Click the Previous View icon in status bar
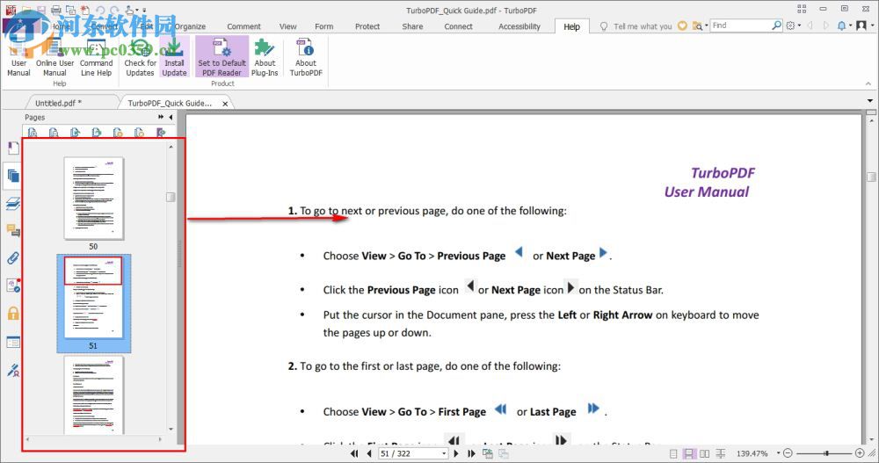The height and width of the screenshot is (463, 879). point(488,453)
